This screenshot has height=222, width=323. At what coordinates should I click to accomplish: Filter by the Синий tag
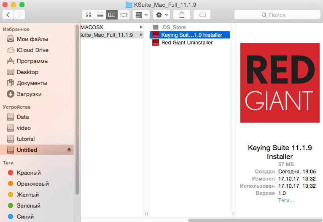[x=37, y=217]
